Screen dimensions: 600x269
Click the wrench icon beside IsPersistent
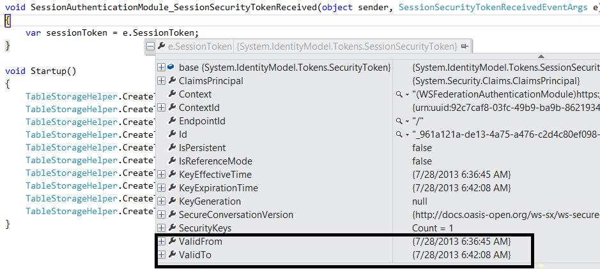(172, 148)
